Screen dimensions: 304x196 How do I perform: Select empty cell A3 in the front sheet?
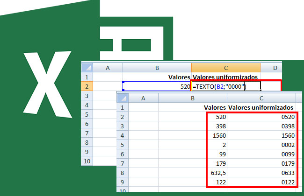[143, 126]
